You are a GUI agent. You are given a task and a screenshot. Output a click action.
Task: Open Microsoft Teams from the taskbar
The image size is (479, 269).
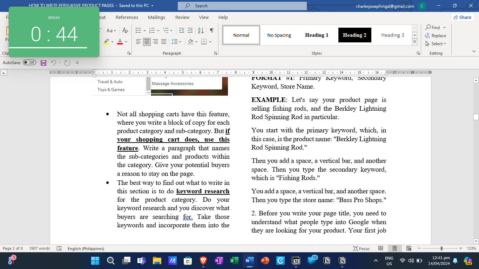(x=141, y=261)
